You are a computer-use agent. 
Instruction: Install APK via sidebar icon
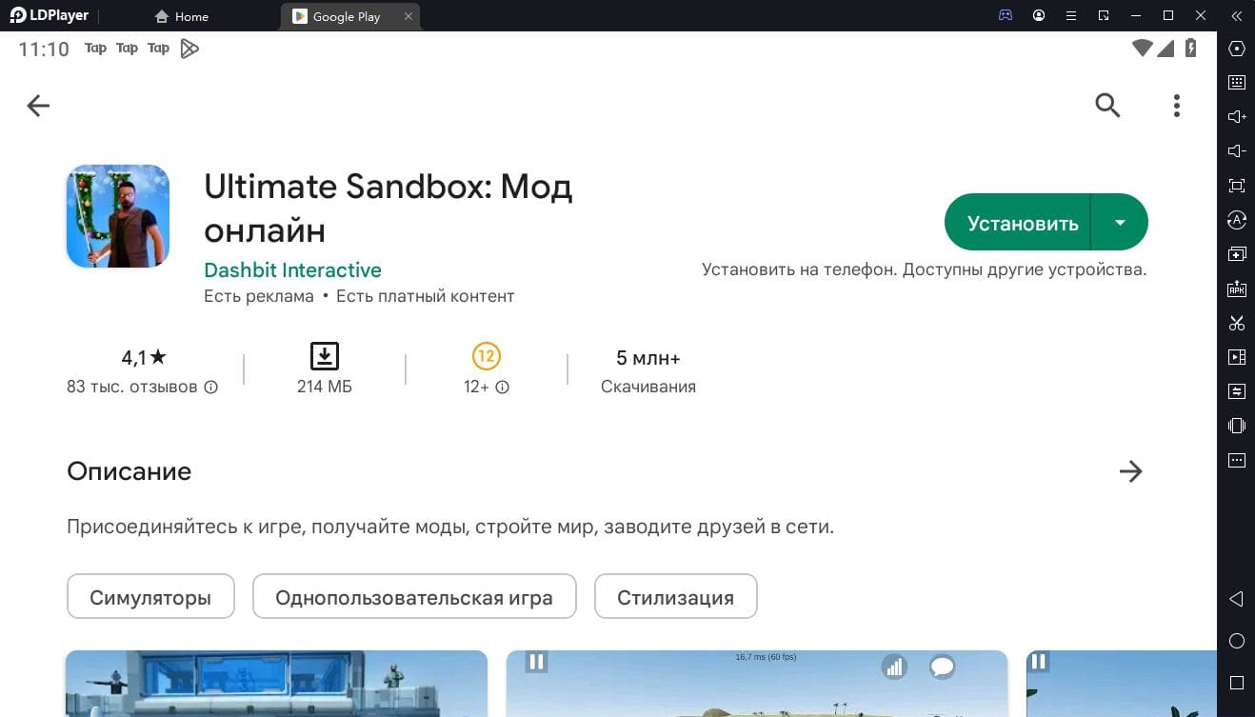[1237, 289]
